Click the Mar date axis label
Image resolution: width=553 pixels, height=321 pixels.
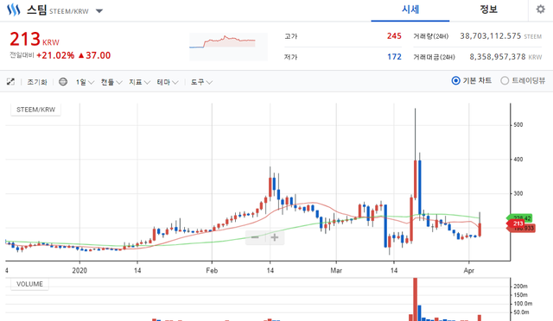336,271
